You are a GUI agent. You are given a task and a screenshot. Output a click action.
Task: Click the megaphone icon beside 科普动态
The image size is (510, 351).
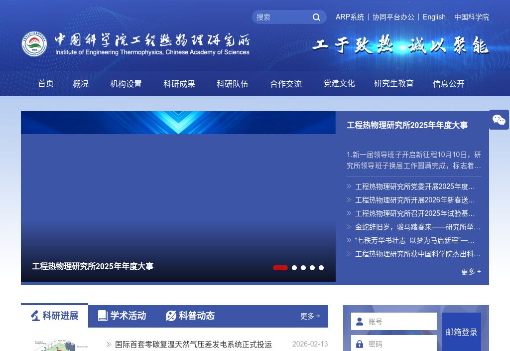coord(171,315)
